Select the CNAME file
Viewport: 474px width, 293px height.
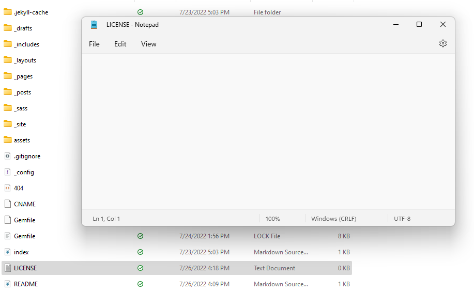[25, 204]
